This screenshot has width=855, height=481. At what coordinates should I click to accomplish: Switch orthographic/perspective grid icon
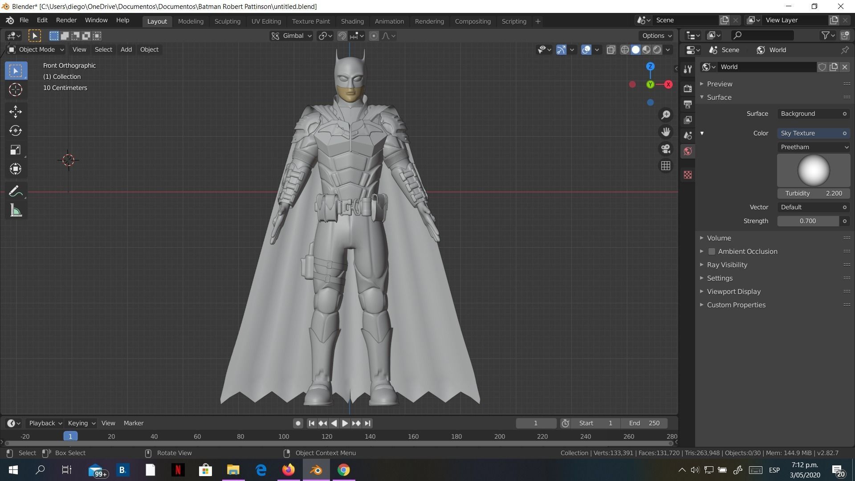point(666,166)
